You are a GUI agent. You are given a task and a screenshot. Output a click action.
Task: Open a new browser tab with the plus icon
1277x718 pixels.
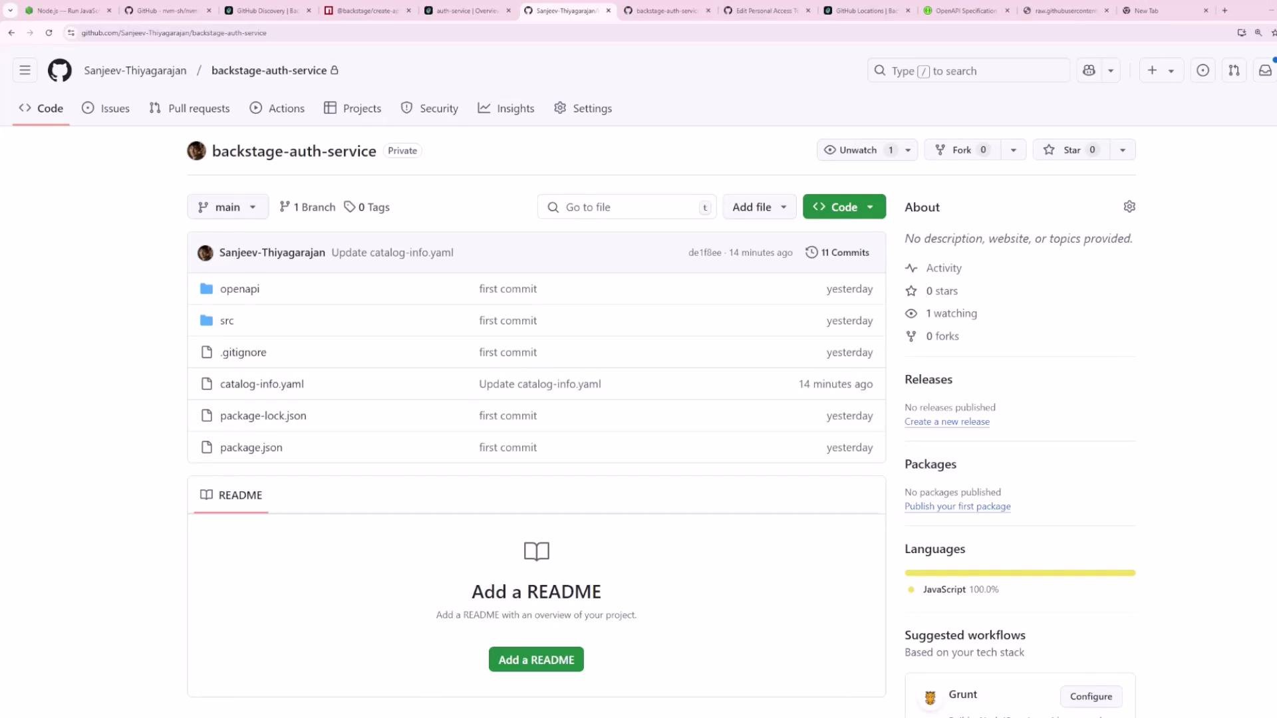(1224, 11)
